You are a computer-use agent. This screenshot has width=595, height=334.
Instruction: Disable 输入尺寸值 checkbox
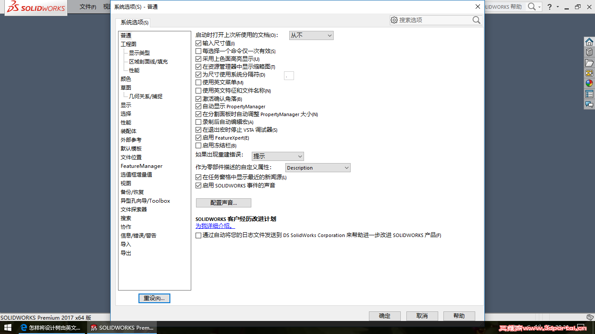[x=198, y=43]
